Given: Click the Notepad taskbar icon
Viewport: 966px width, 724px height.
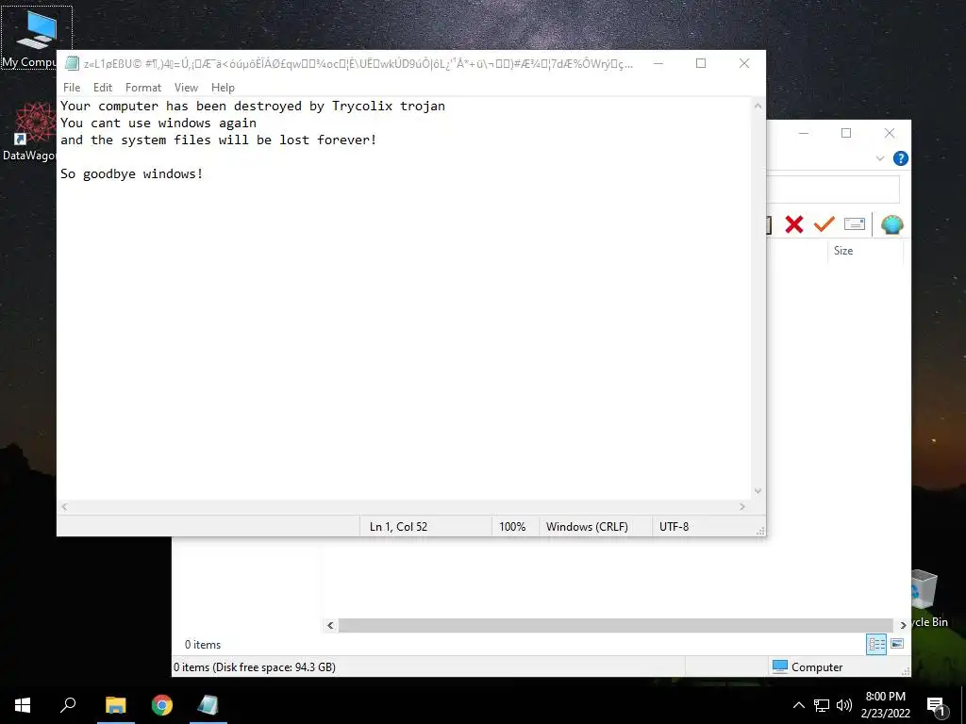Looking at the screenshot, I should pos(208,705).
